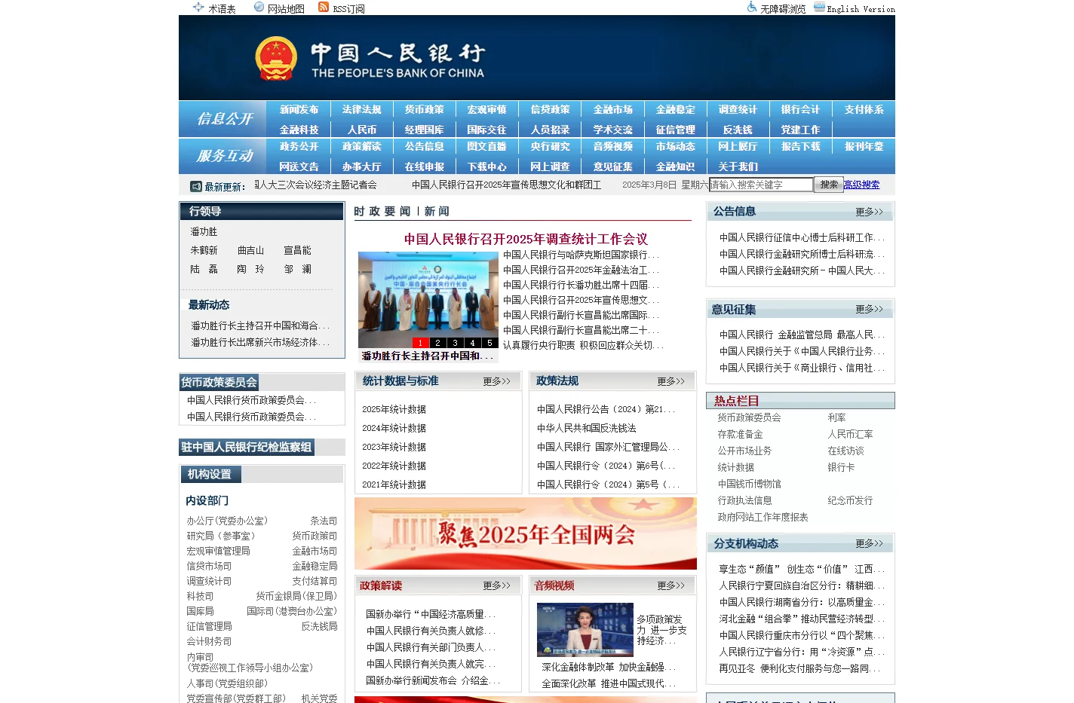The image size is (1074, 703).
Task: Click the 网站地图 sitemap icon
Action: pos(259,8)
